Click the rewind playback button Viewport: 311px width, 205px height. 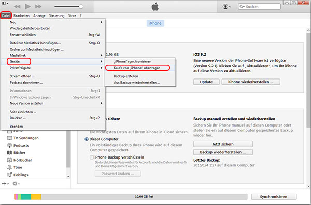click(x=17, y=7)
